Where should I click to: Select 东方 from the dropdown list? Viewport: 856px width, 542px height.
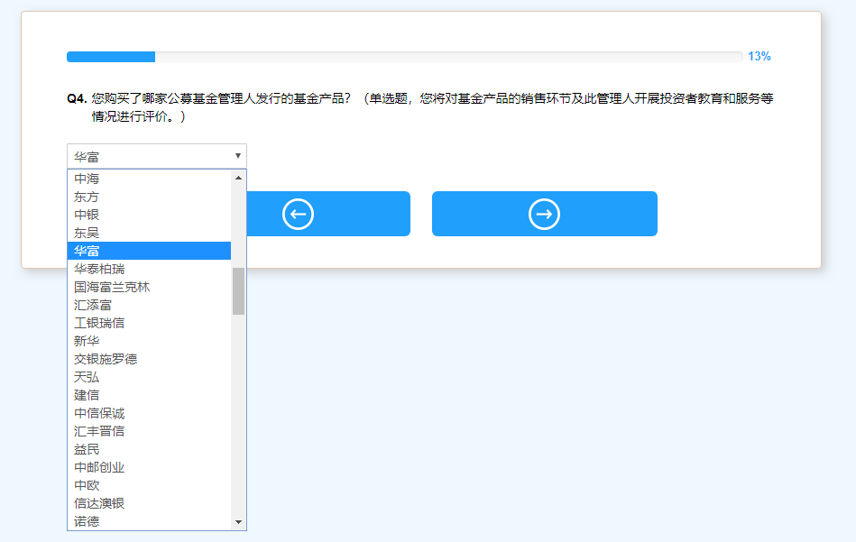click(x=149, y=197)
